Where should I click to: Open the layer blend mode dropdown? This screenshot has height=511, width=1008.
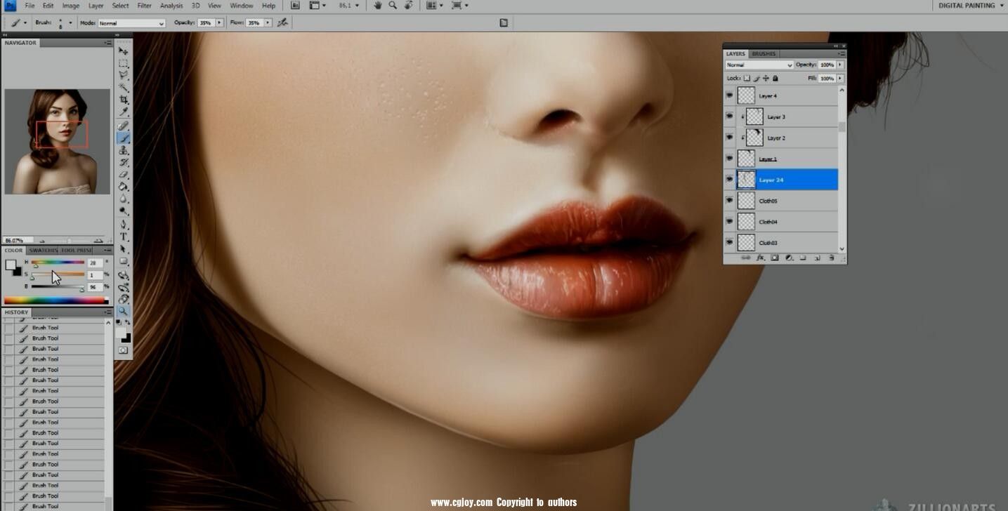pos(759,65)
